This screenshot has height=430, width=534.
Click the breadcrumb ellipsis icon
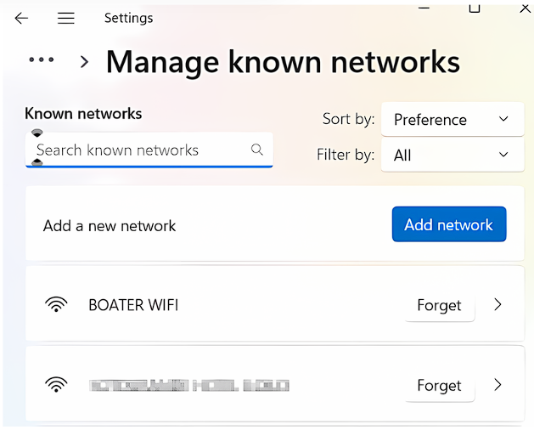click(x=42, y=60)
